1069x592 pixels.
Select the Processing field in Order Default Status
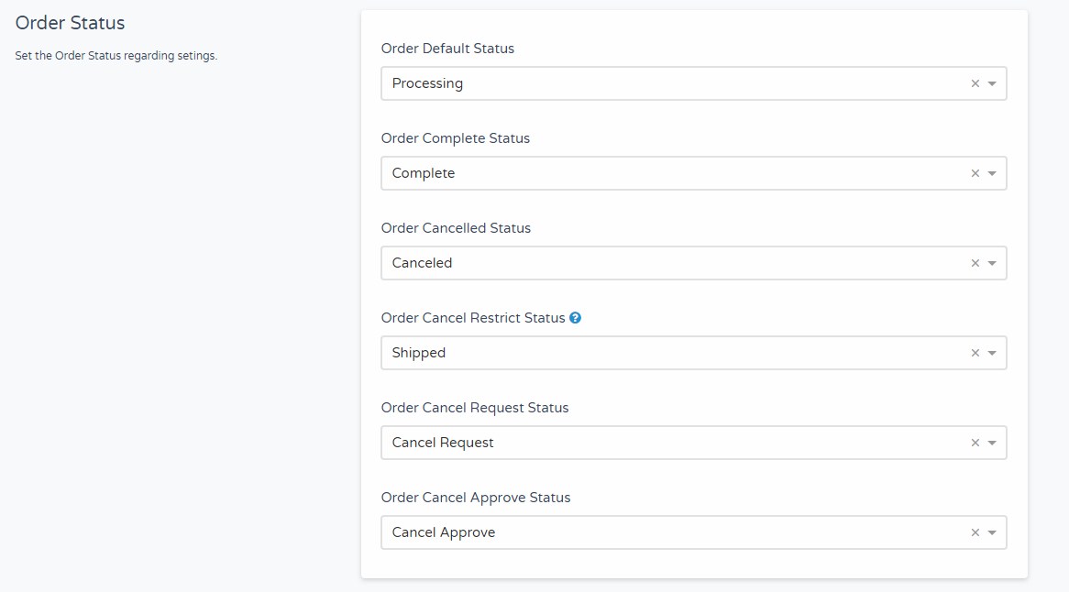pos(693,83)
